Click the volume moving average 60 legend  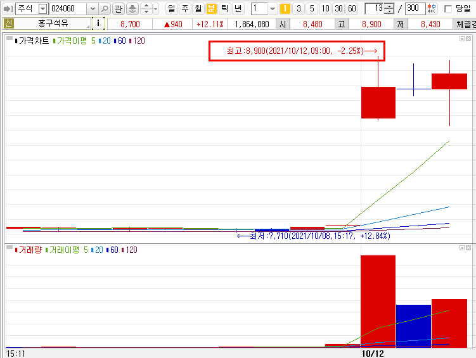[112, 250]
